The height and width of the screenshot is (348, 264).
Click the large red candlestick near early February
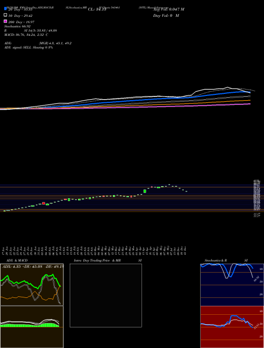(44, 204)
